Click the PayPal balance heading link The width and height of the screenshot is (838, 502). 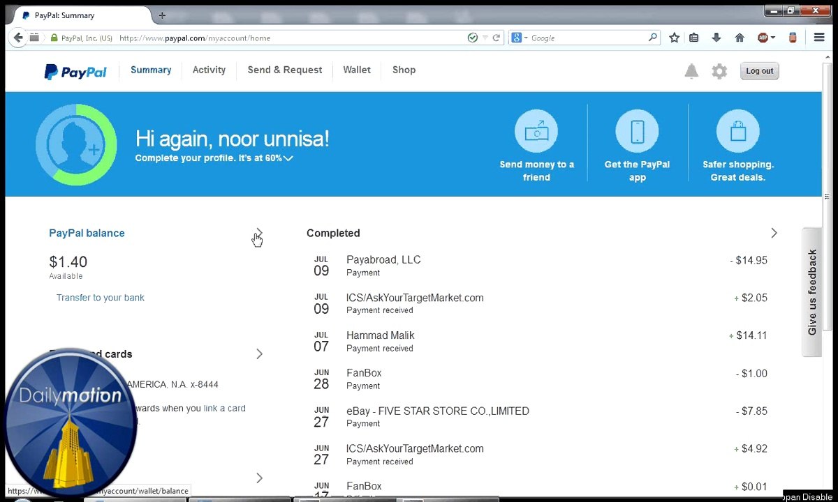click(x=87, y=233)
